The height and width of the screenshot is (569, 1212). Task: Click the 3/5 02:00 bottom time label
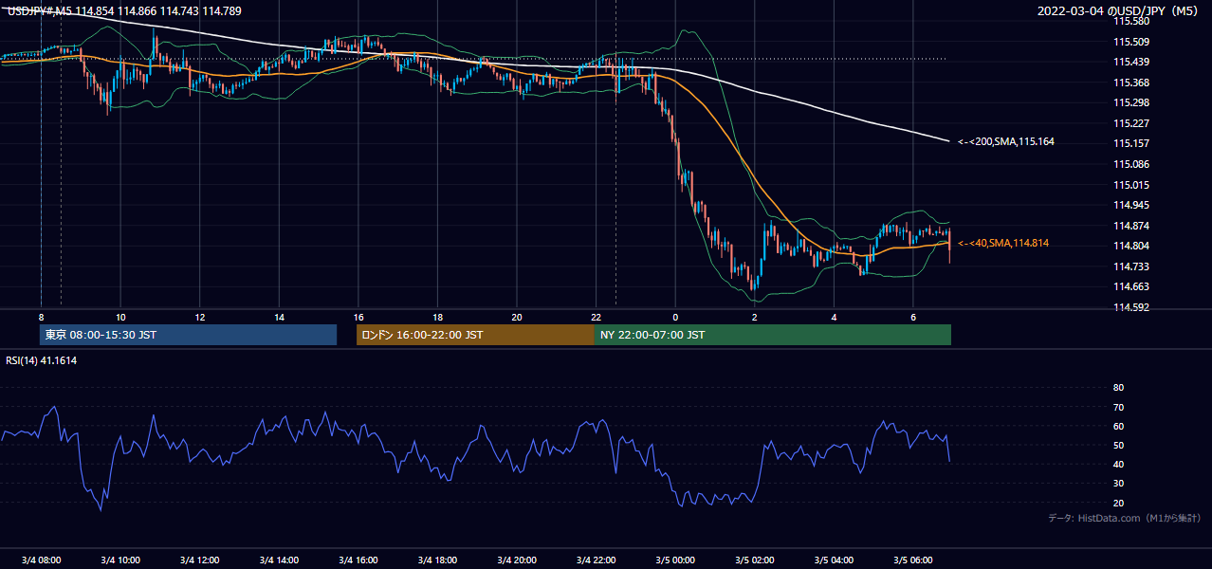click(x=754, y=560)
